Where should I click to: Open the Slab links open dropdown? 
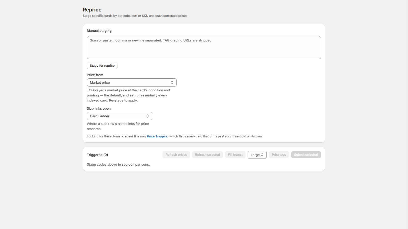(x=119, y=116)
